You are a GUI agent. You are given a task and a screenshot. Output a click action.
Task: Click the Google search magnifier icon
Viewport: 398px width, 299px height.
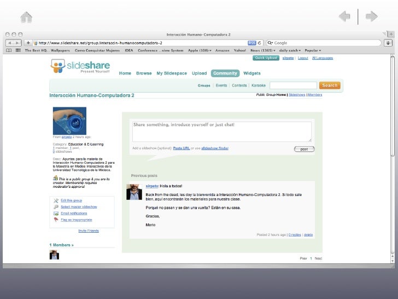[x=270, y=43]
